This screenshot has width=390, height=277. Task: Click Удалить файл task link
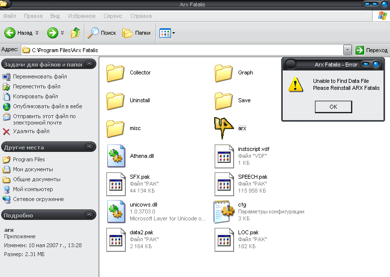point(31,131)
